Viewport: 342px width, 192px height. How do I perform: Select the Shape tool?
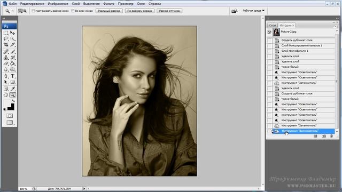[x=13, y=82]
